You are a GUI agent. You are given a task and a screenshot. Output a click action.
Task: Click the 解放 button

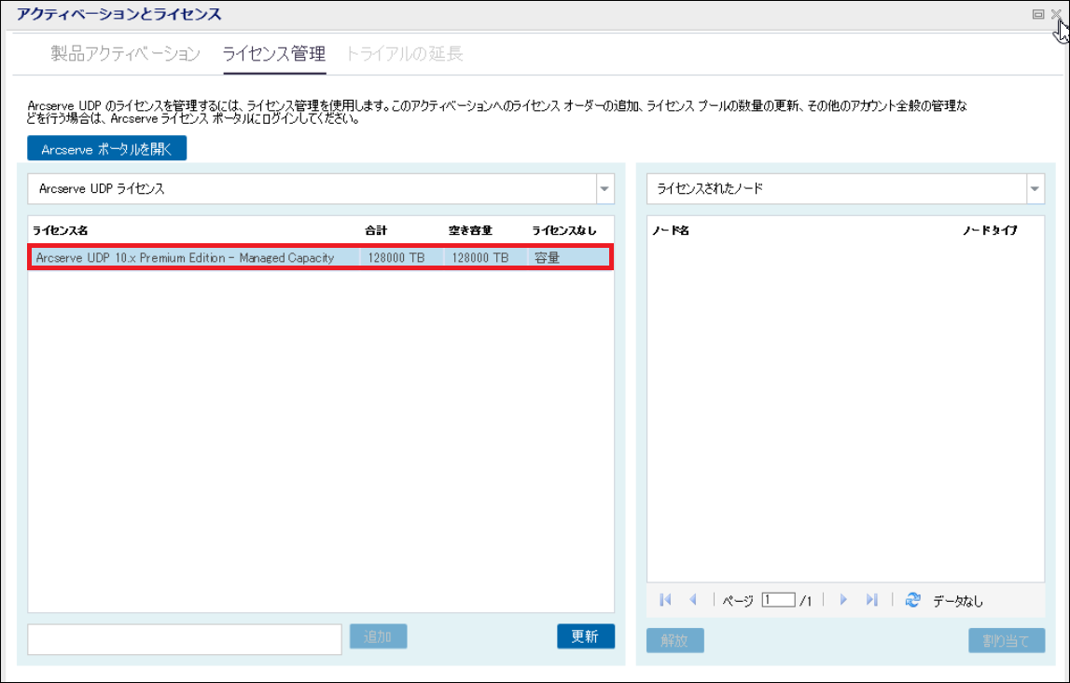coord(674,641)
